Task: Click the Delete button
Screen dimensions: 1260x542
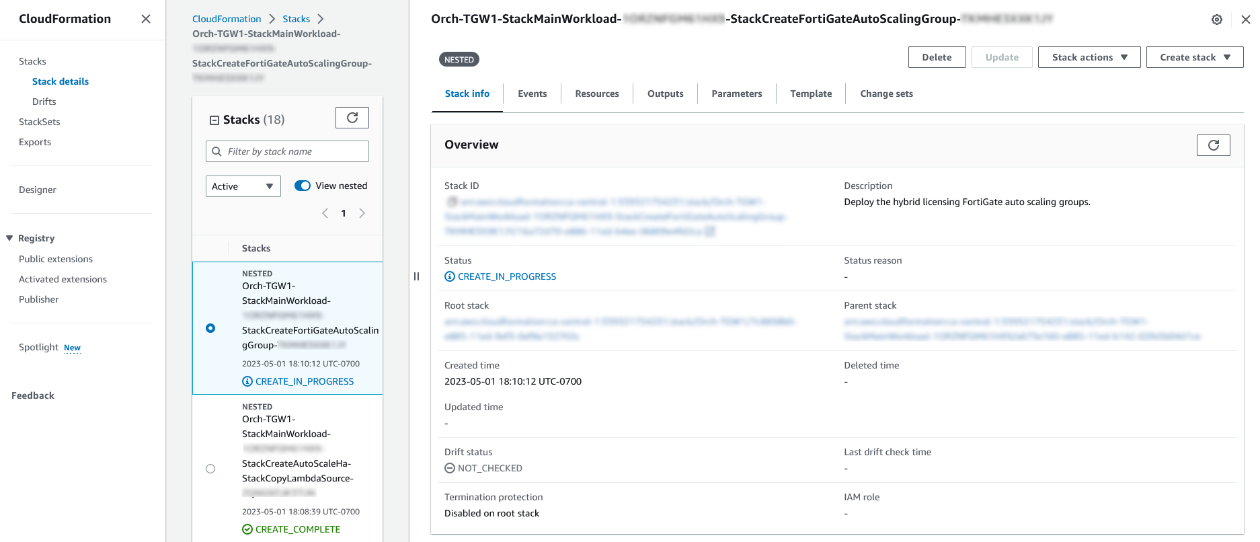Action: 937,57
